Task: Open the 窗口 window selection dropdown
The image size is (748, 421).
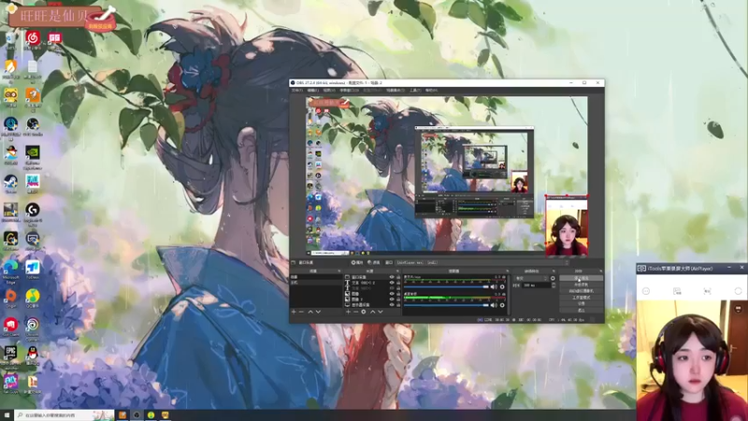Action: tap(482, 262)
